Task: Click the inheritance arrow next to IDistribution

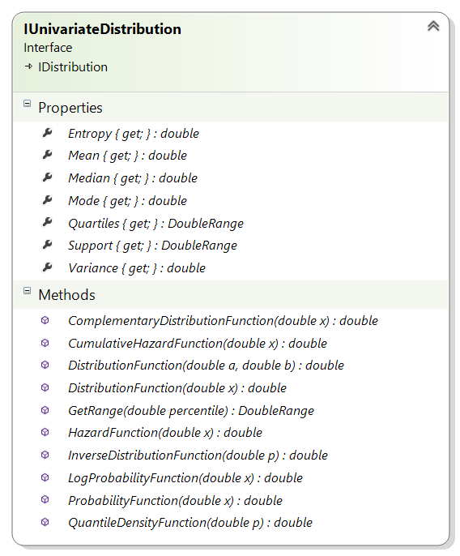Action: 28,66
